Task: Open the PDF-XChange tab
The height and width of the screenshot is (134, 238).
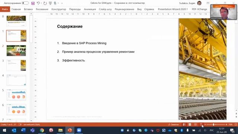Action: click(199, 9)
